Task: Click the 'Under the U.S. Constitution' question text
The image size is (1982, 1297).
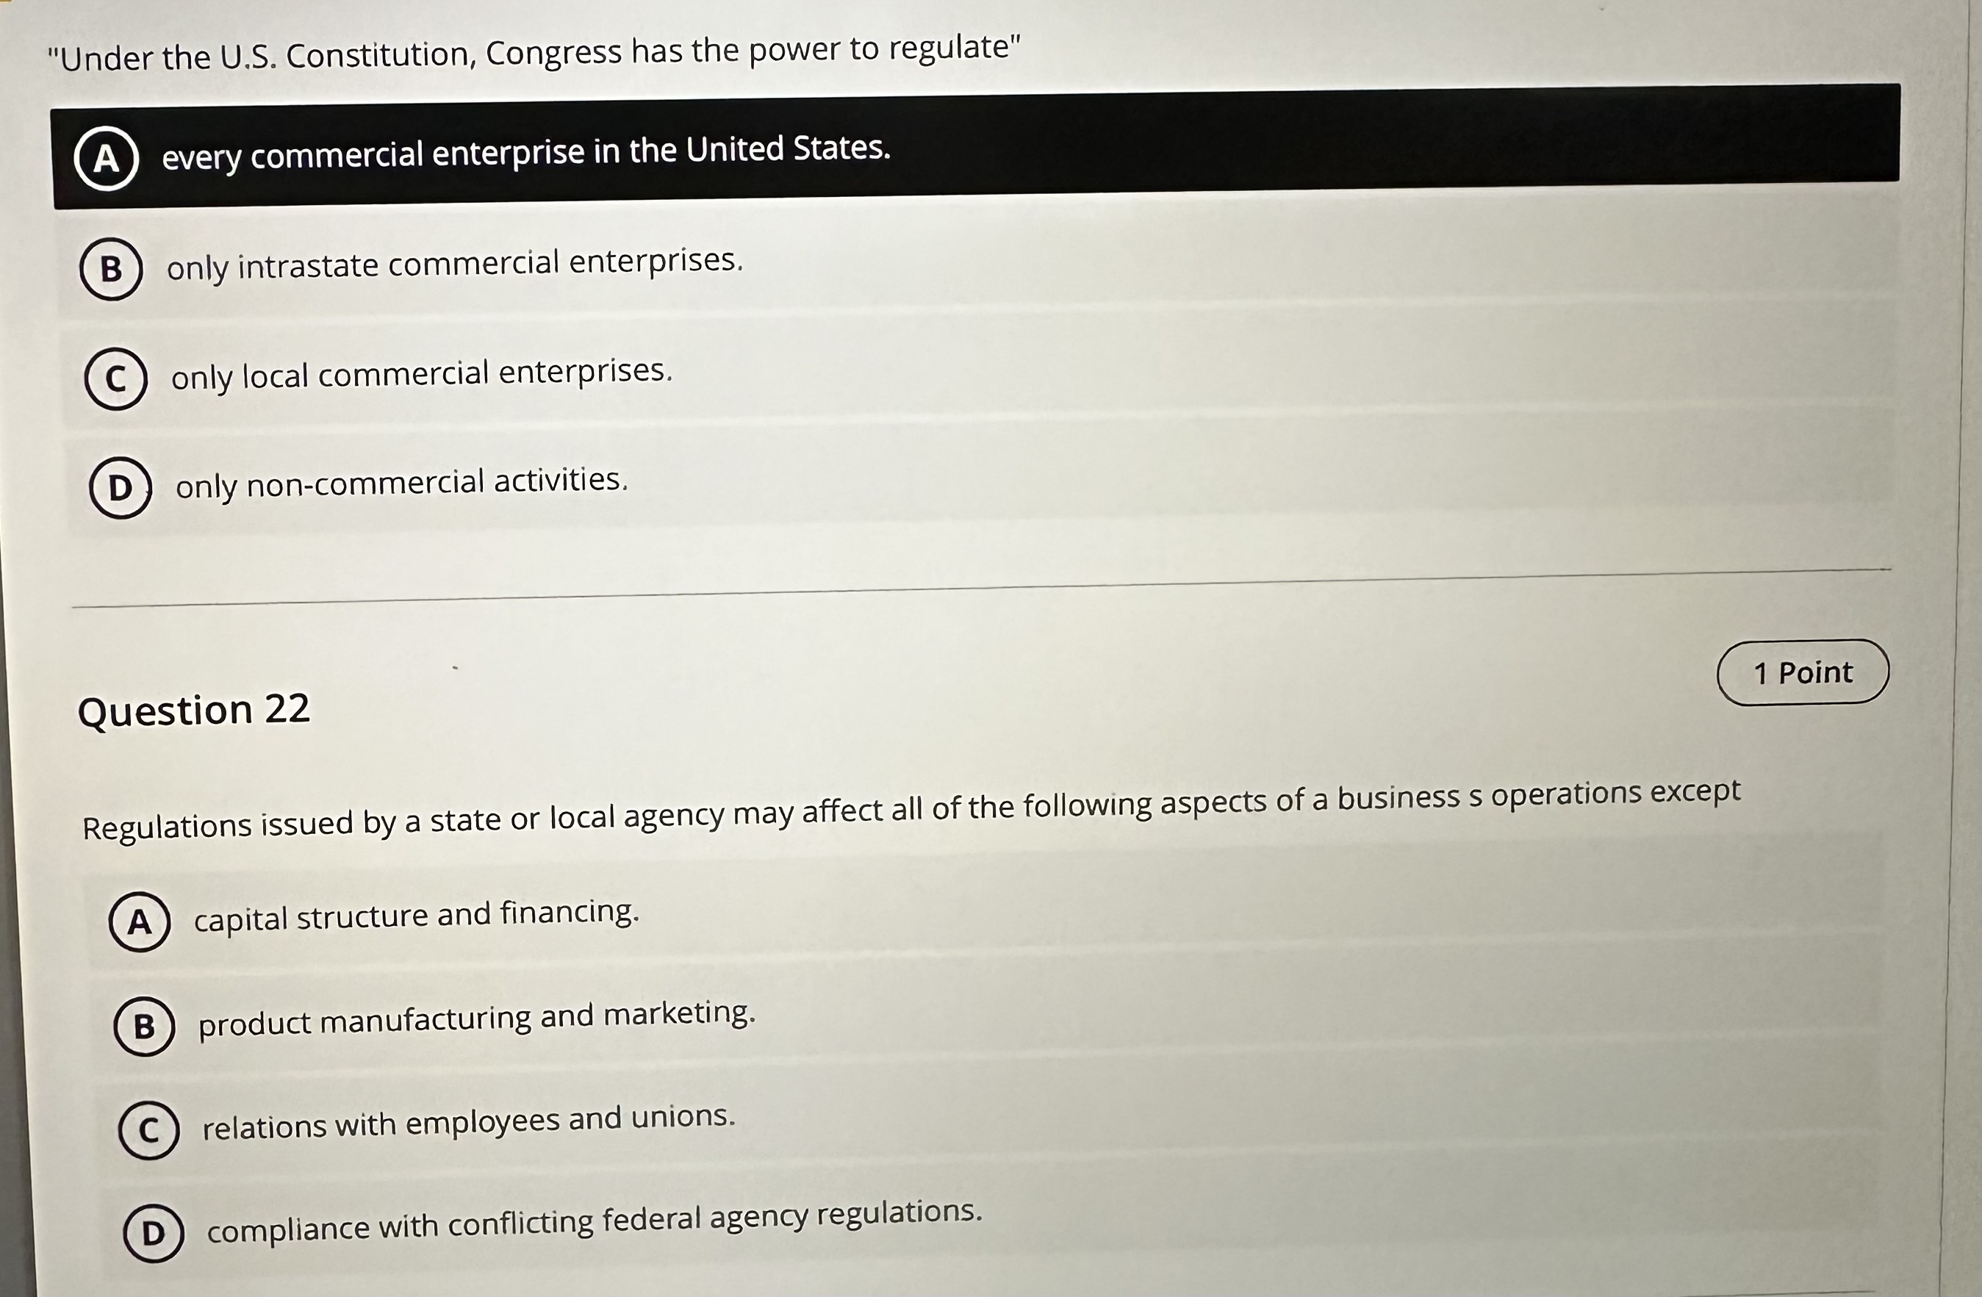Action: [533, 54]
